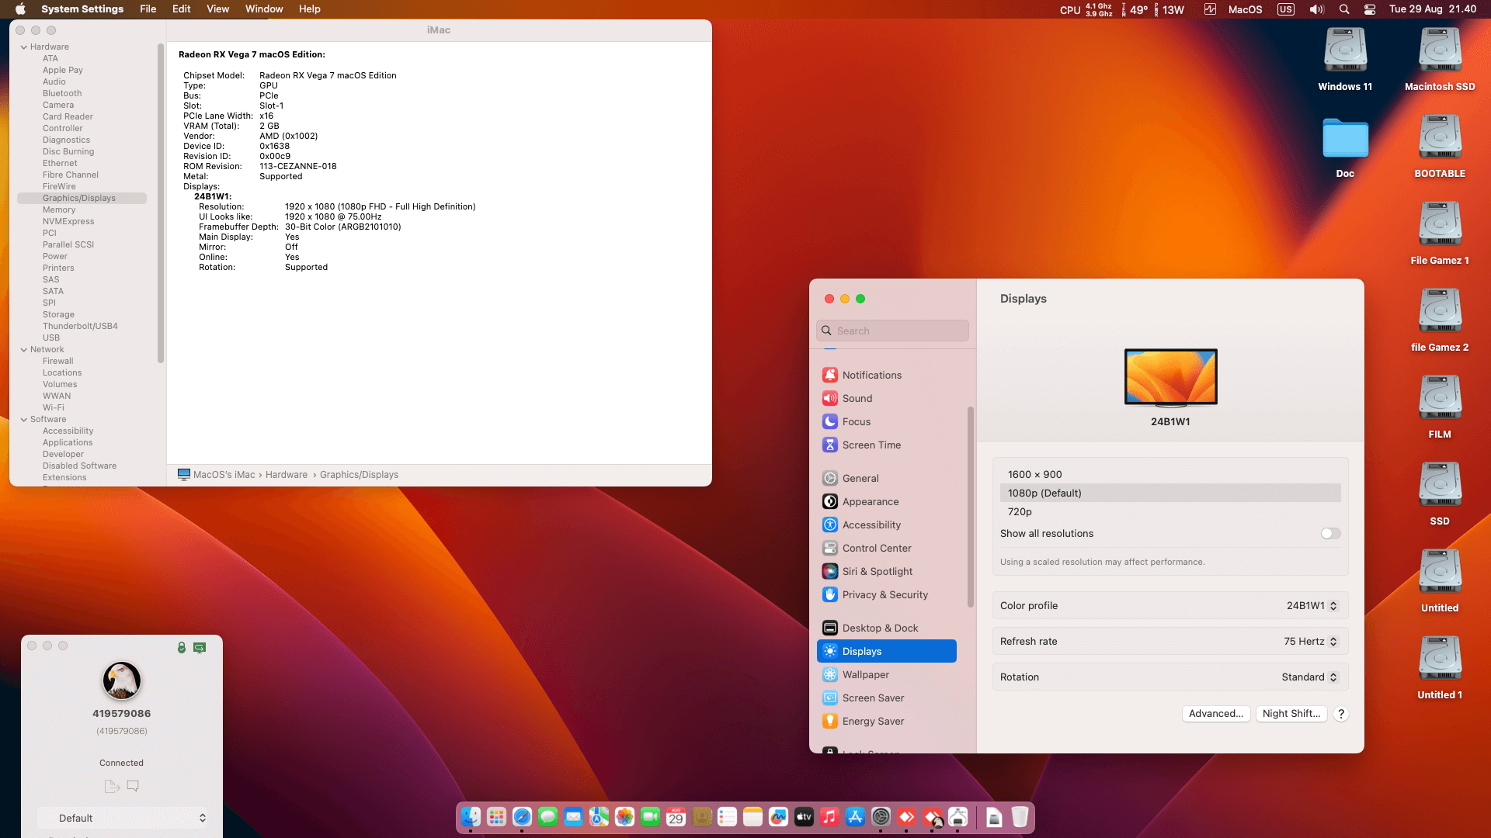
Task: Select the 720p resolution option
Action: coord(1020,511)
